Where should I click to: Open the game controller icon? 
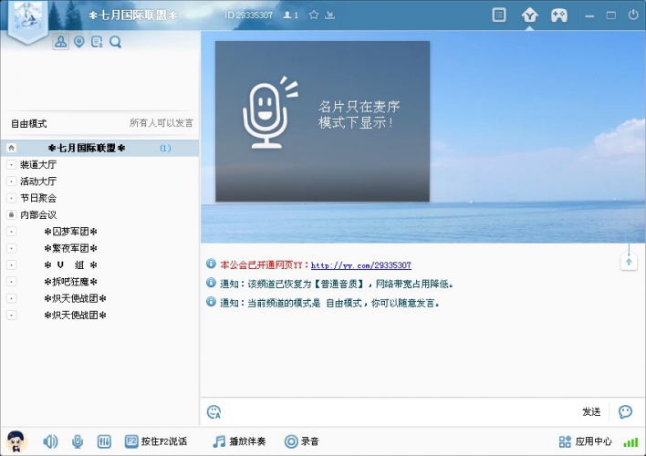558,16
